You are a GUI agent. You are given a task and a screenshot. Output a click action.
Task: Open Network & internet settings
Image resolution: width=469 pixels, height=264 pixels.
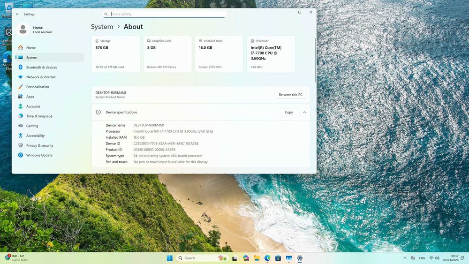click(x=50, y=77)
